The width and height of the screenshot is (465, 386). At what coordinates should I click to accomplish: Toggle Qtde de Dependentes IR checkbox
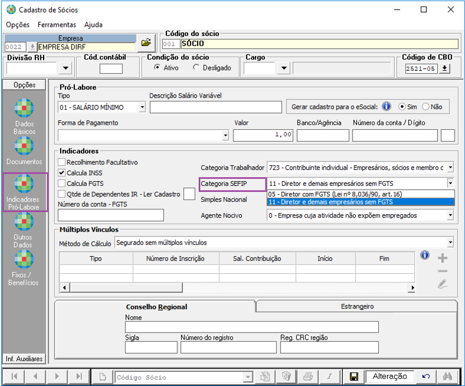[x=62, y=194]
